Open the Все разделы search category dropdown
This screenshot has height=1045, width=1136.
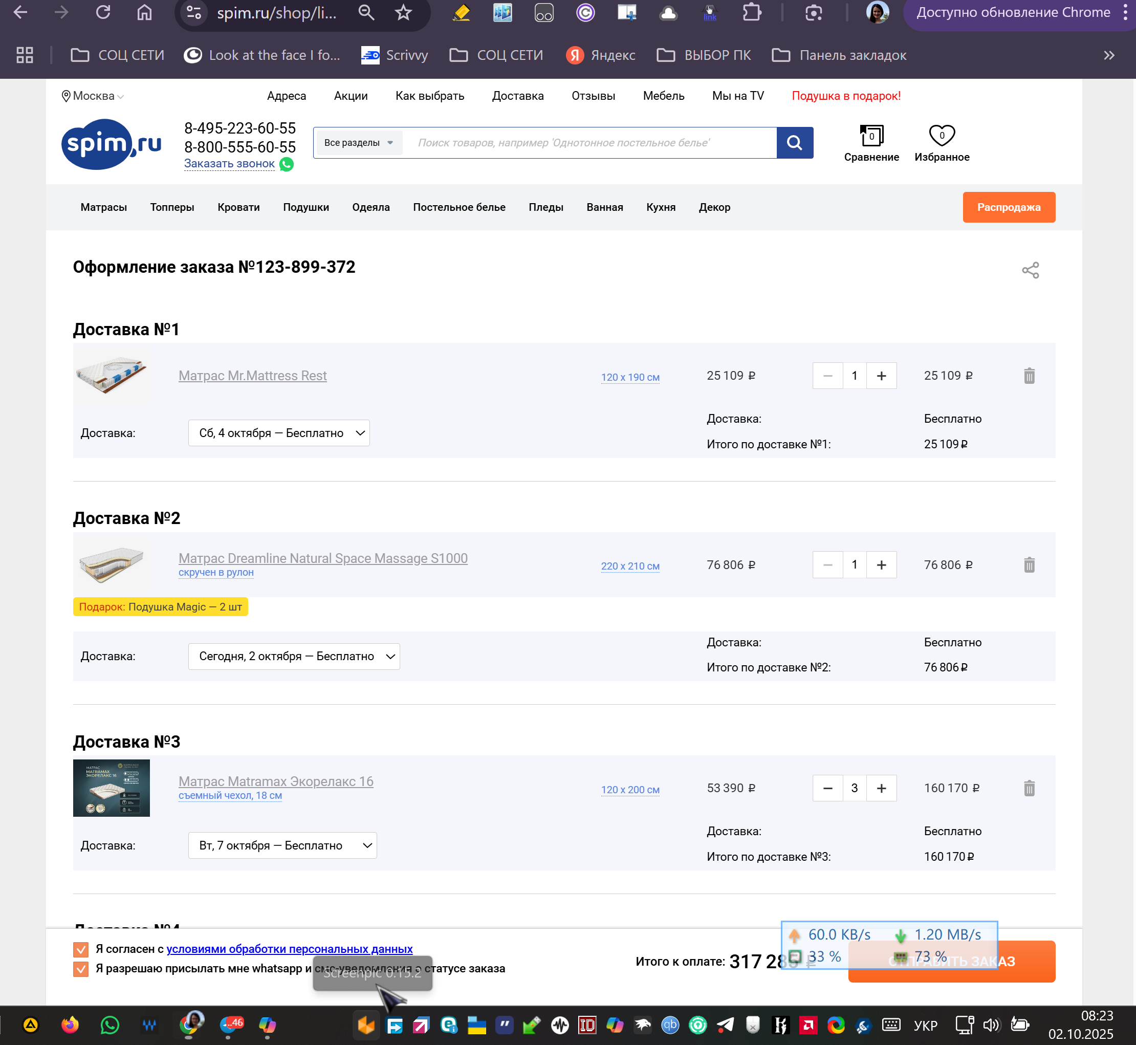(358, 142)
